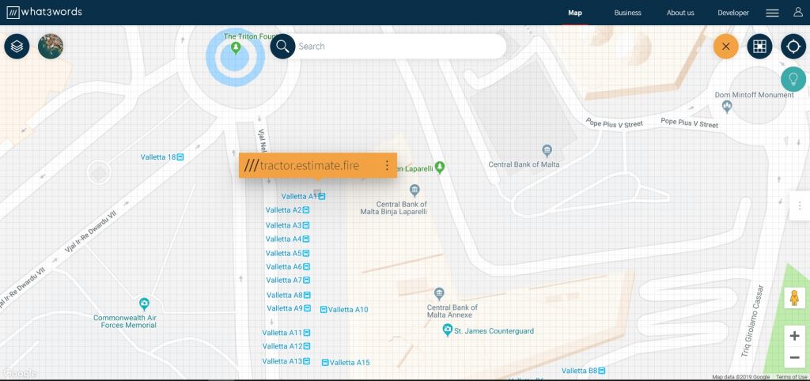810x381 pixels.
Task: Click the ///tractor.estimate.fire address label
Action: click(301, 166)
